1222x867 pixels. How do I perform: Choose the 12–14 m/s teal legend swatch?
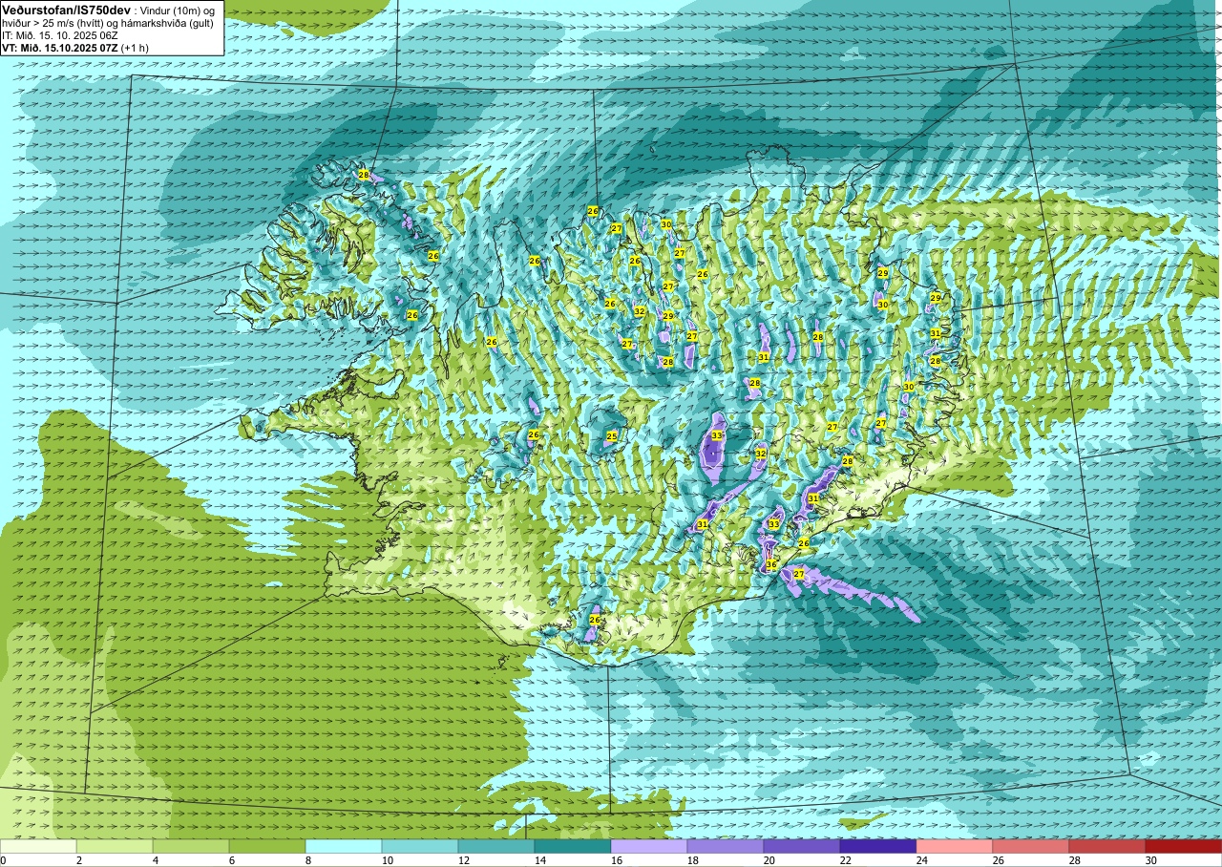tap(496, 846)
